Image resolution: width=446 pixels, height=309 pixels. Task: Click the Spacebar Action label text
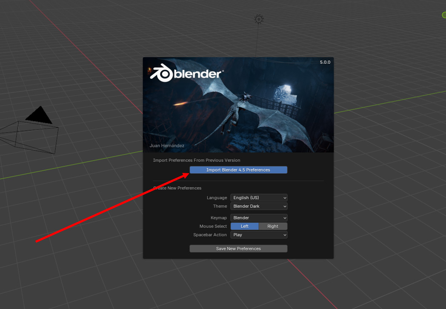point(210,235)
